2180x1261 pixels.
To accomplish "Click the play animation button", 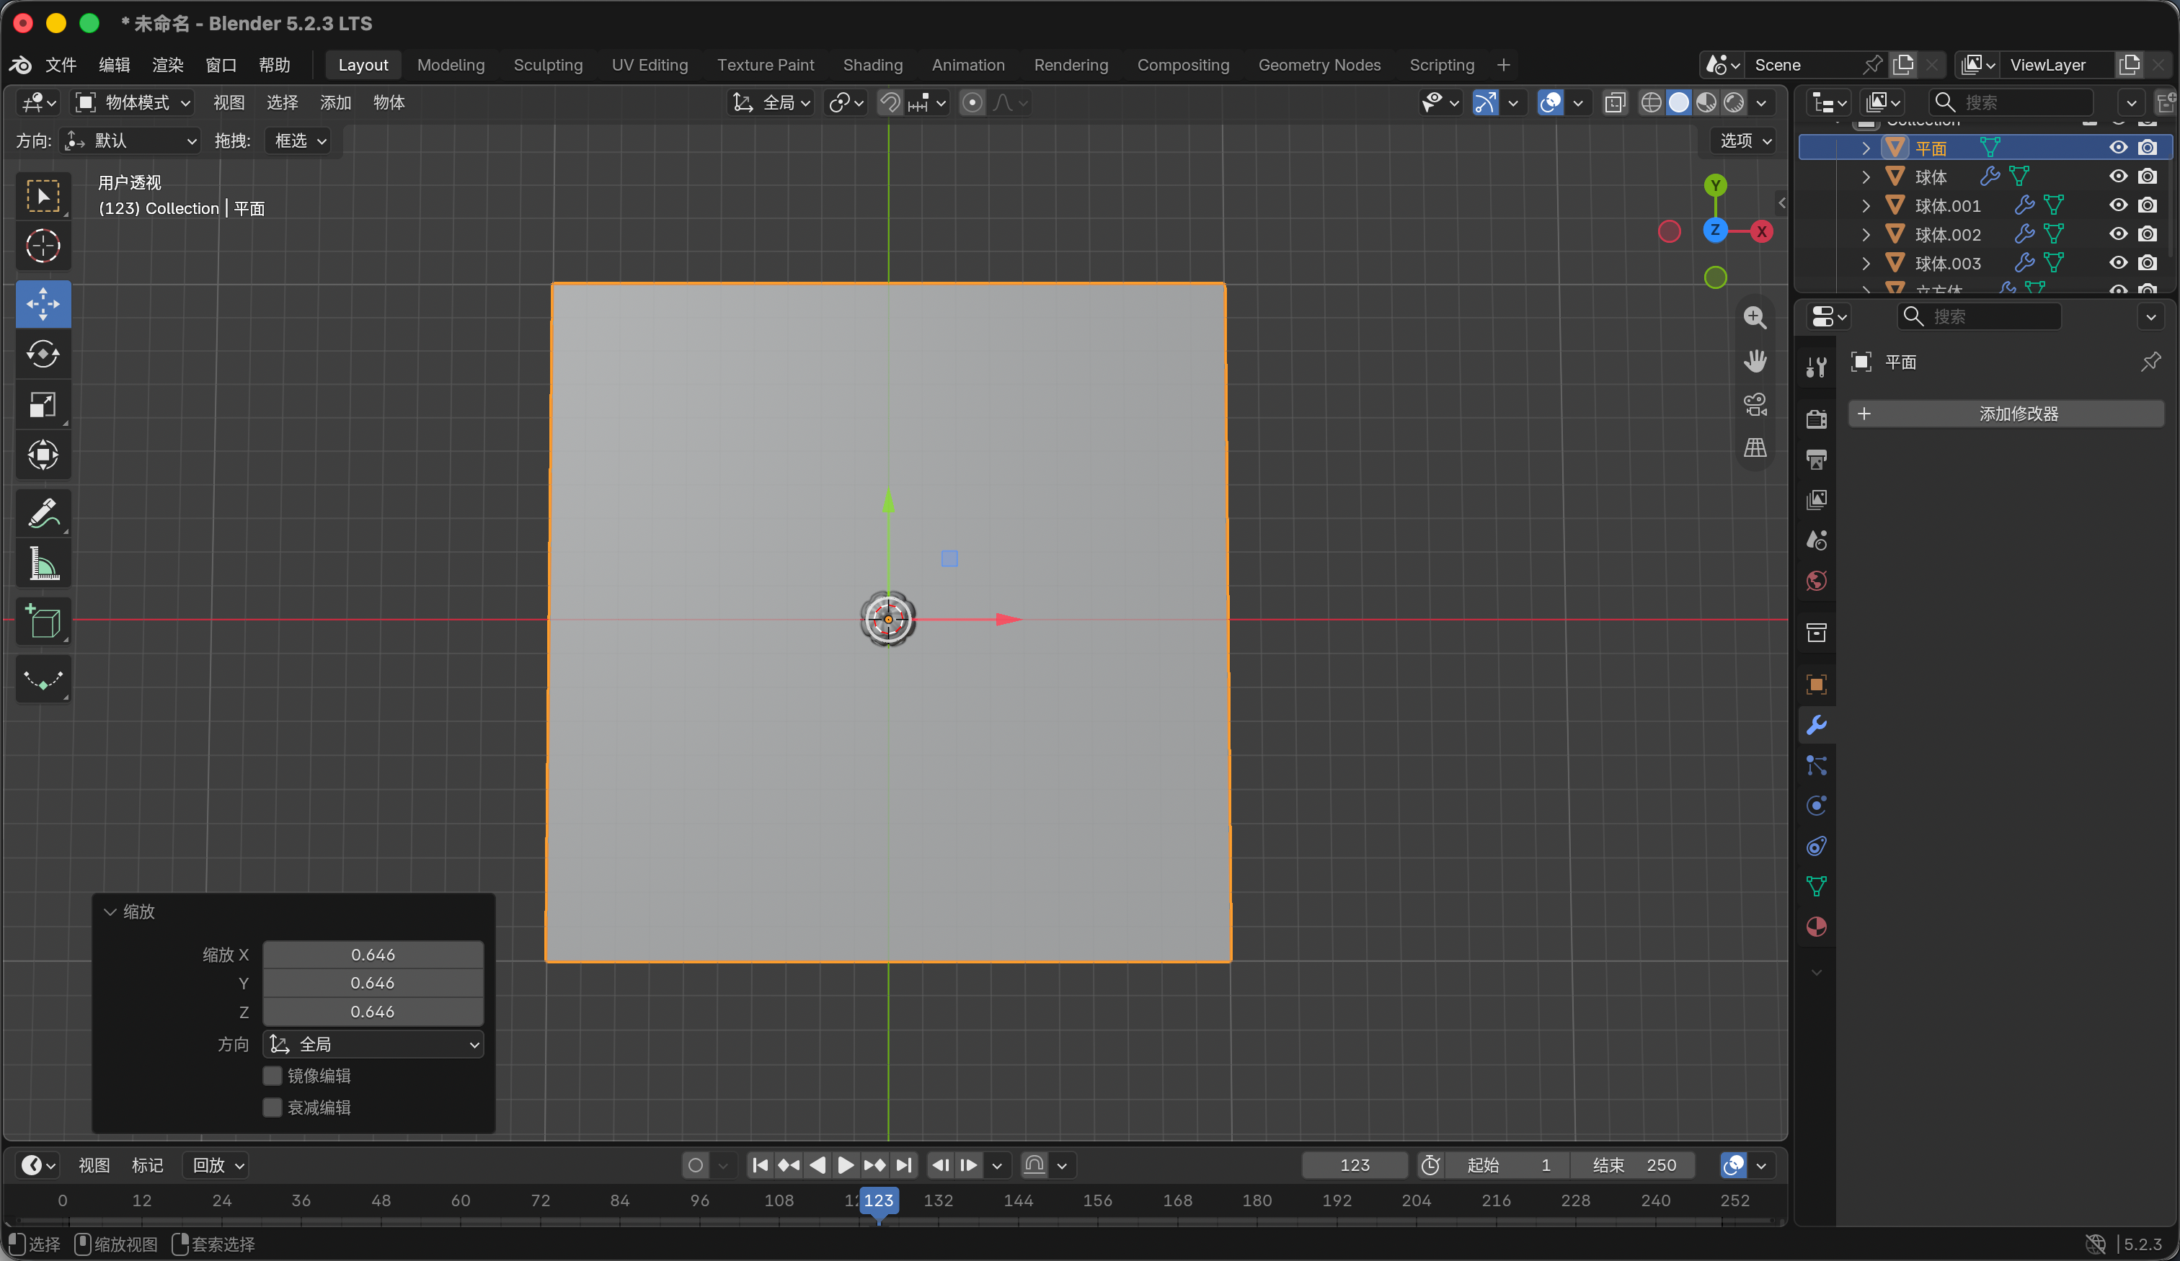I will point(845,1166).
